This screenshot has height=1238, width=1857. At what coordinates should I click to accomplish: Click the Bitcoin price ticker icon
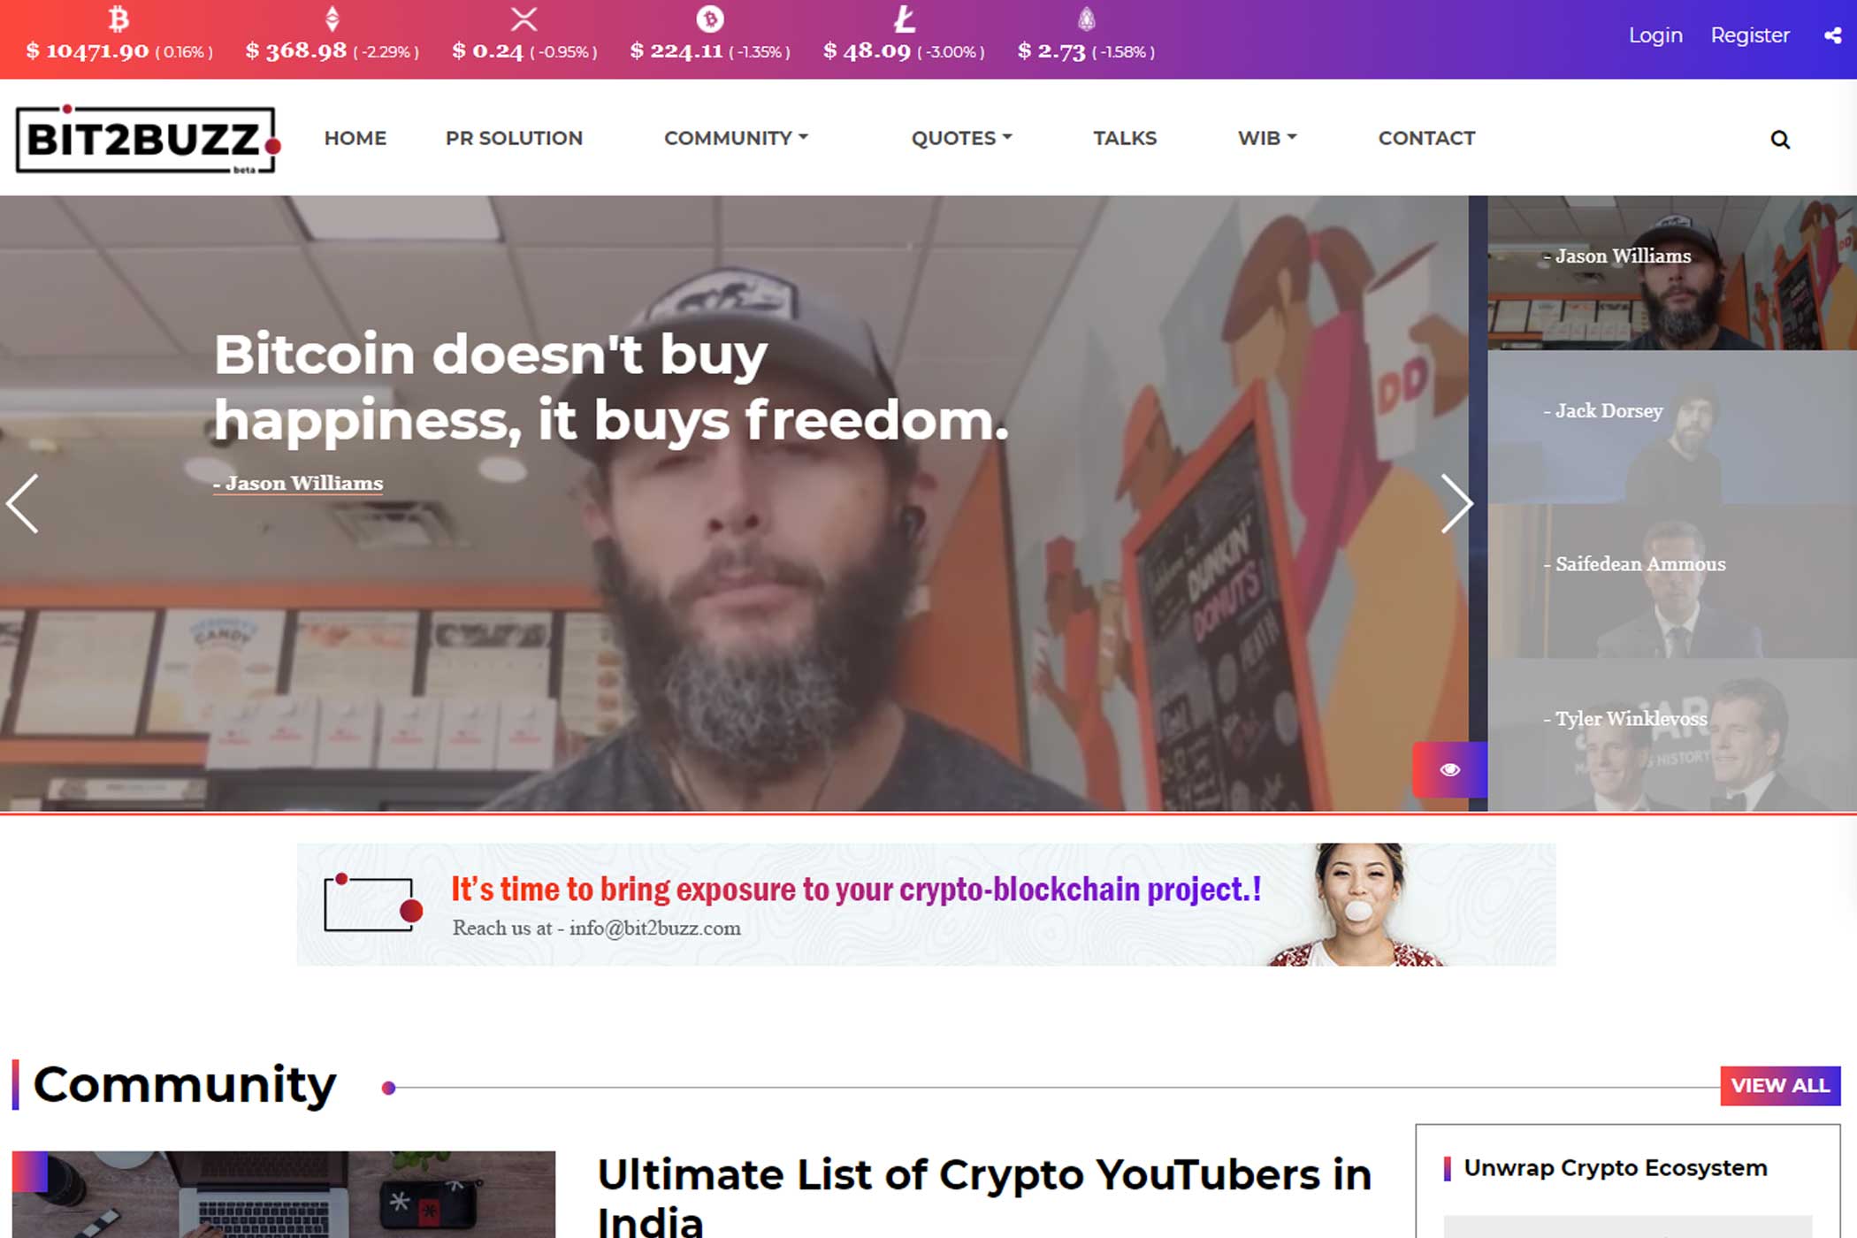point(119,19)
